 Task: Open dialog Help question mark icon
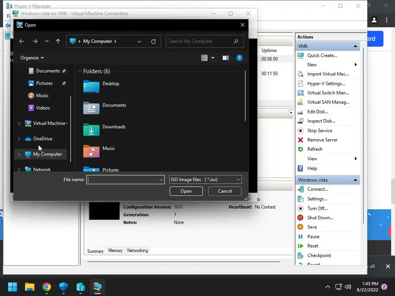click(x=239, y=58)
